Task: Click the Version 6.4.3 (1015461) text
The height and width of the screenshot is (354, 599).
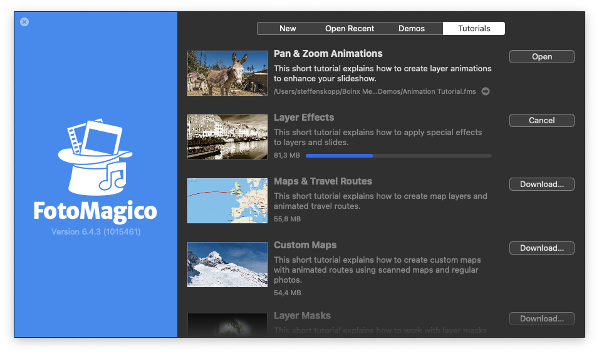Action: click(x=96, y=232)
